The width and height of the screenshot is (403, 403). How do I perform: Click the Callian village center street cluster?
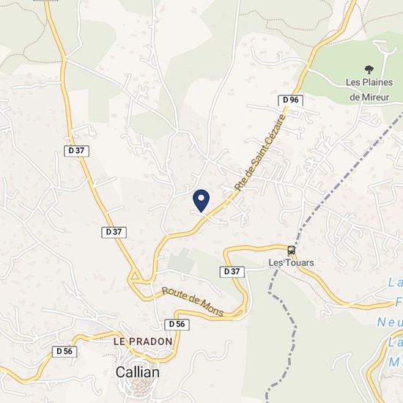click(139, 387)
